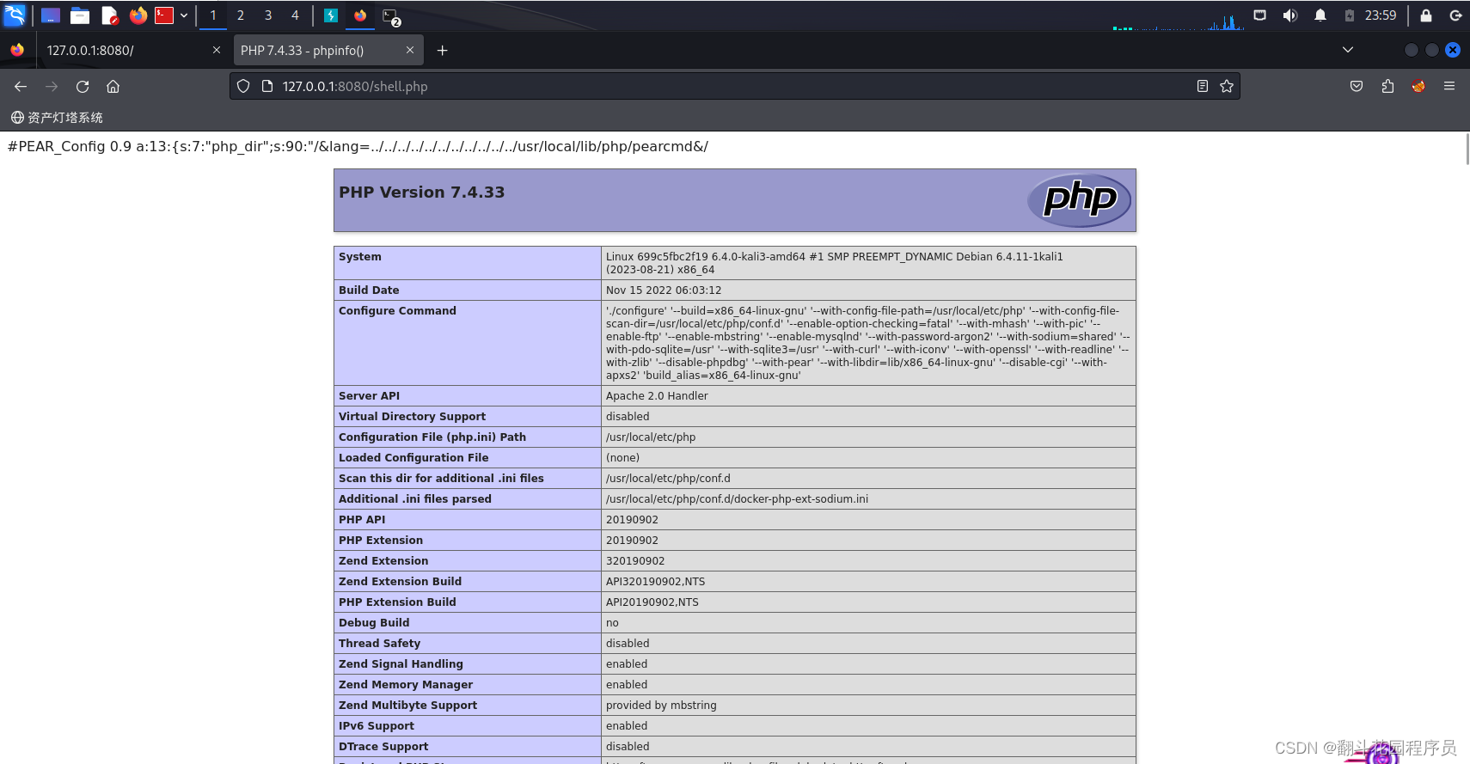Close the phpinfo() tab
This screenshot has height=764, width=1470.
click(410, 51)
